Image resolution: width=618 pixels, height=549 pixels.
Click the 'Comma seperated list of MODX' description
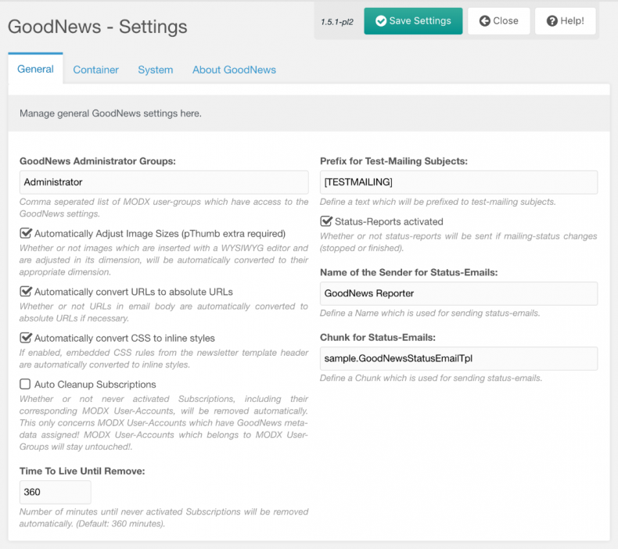pos(164,208)
